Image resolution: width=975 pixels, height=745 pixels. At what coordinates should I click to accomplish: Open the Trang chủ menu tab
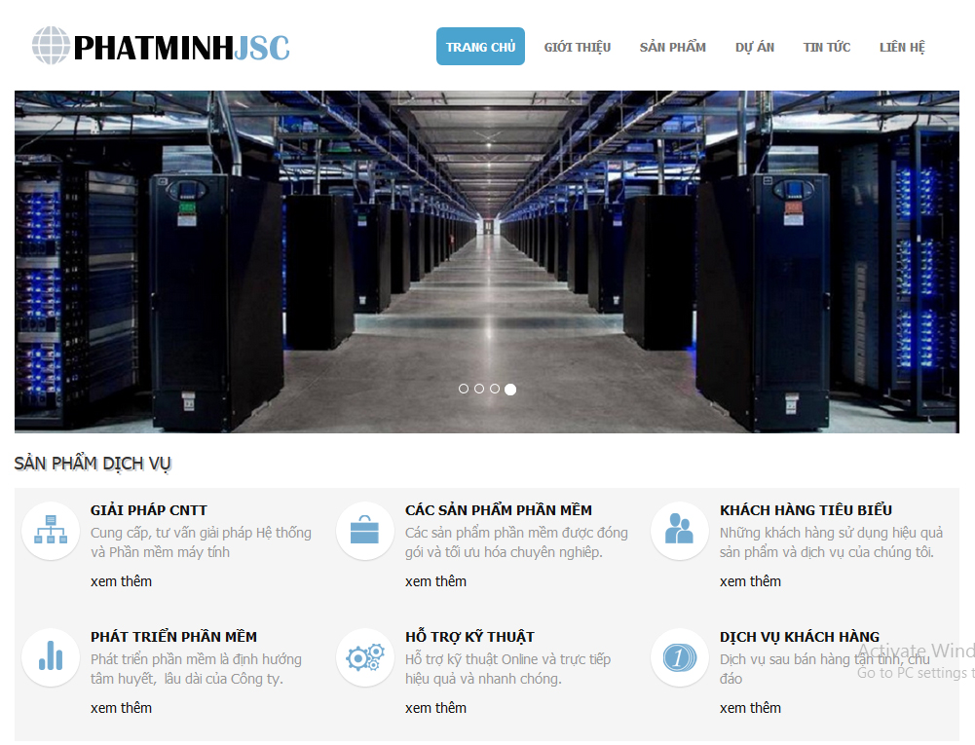pos(480,47)
